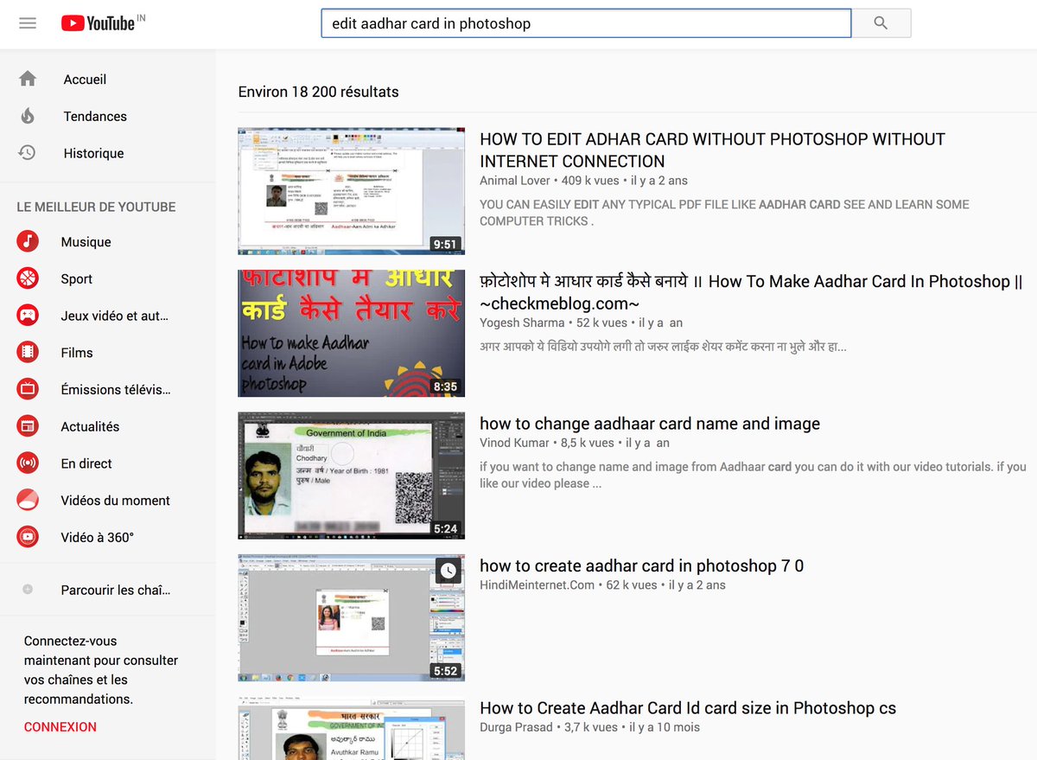Click the CONNEXION sign-in link
This screenshot has width=1037, height=760.
tap(60, 727)
